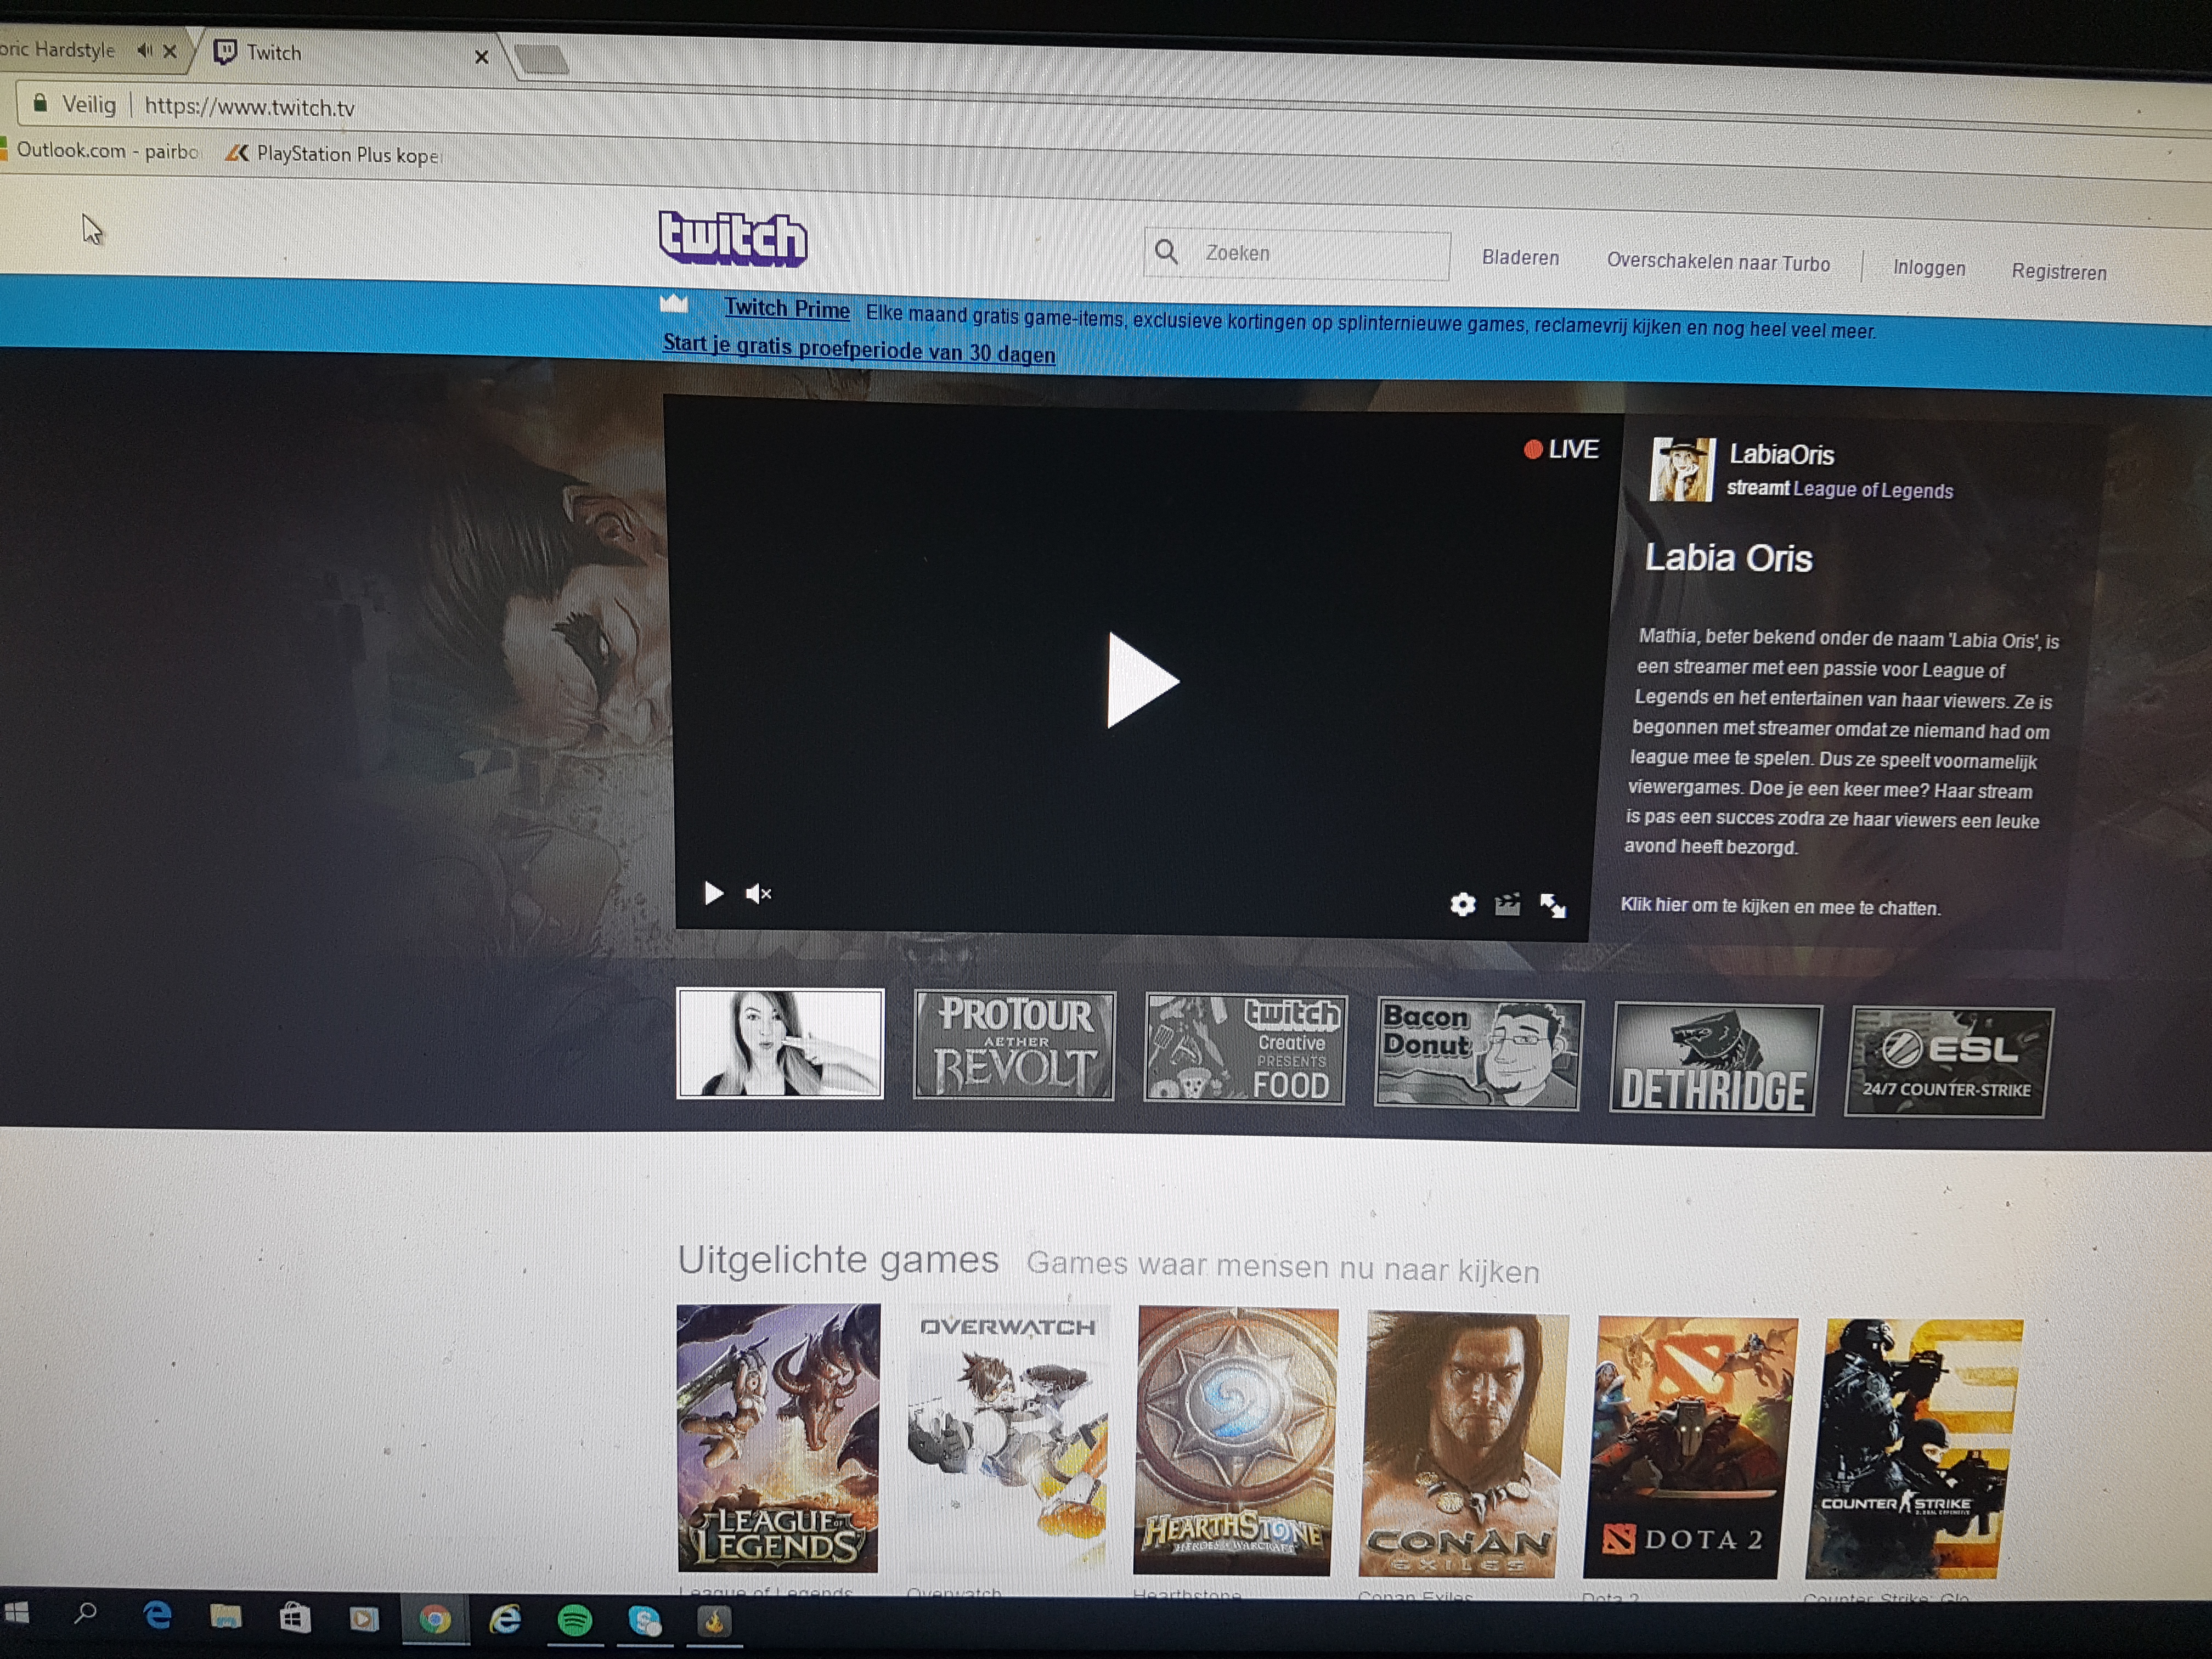Open Internet Explorer from the taskbar

(x=505, y=1620)
